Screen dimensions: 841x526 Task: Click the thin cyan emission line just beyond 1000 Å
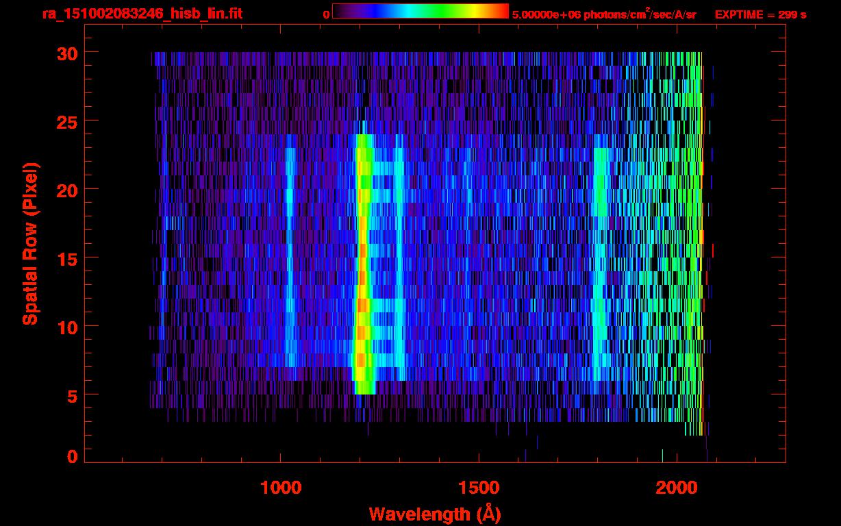tap(290, 260)
